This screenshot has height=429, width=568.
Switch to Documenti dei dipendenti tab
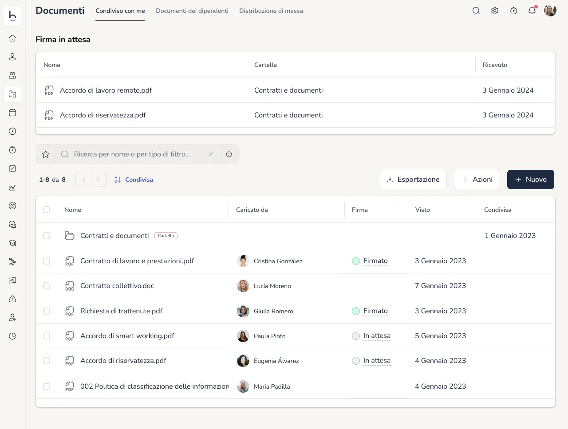(192, 11)
